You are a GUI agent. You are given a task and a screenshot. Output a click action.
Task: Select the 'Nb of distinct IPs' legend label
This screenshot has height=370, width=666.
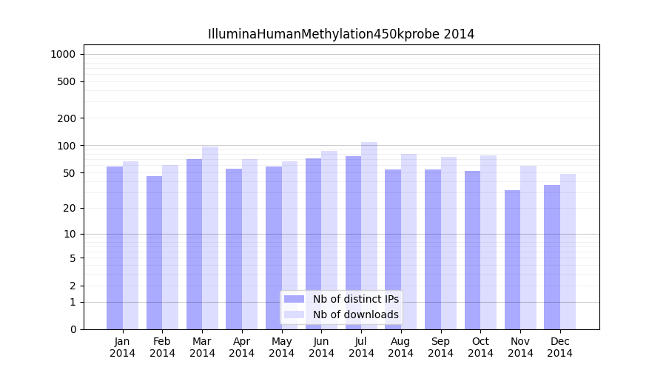[355, 299]
